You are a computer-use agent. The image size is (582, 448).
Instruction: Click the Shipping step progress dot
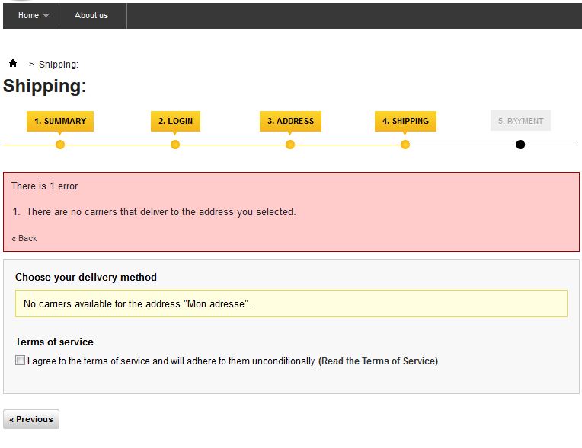pos(405,145)
